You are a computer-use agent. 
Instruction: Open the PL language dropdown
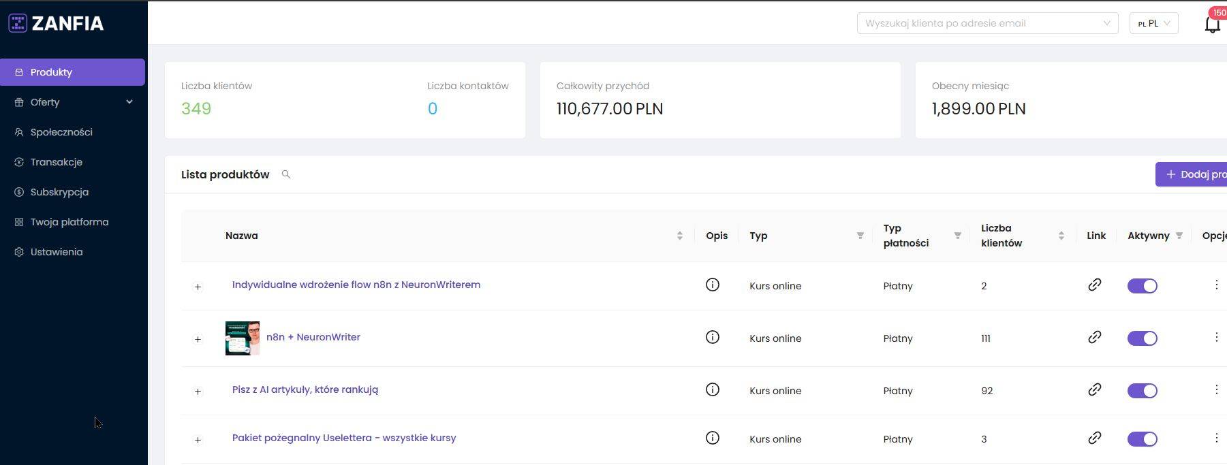coord(1153,23)
